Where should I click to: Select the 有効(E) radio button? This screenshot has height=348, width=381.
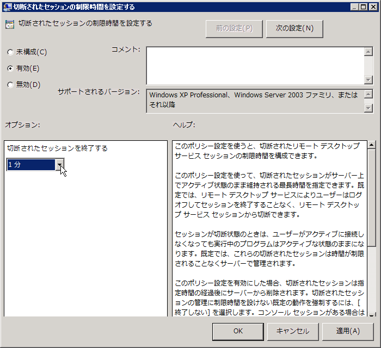[10, 69]
